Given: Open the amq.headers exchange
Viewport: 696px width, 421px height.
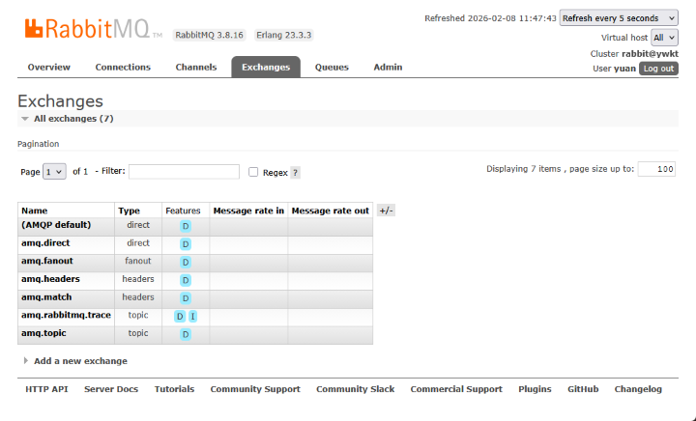Looking at the screenshot, I should click(x=50, y=279).
